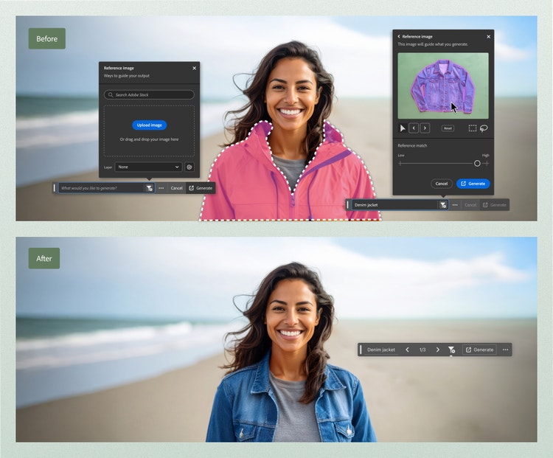Click the 1/3 variation counter
553x458 pixels.
pos(422,350)
